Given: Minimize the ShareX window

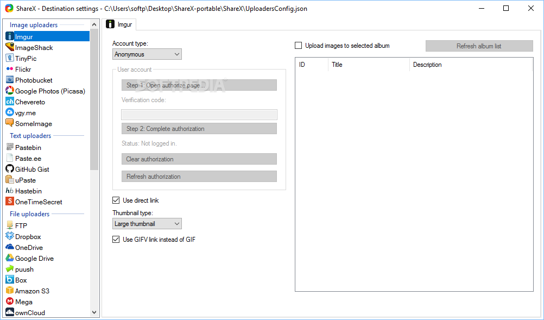Looking at the screenshot, I should point(481,8).
